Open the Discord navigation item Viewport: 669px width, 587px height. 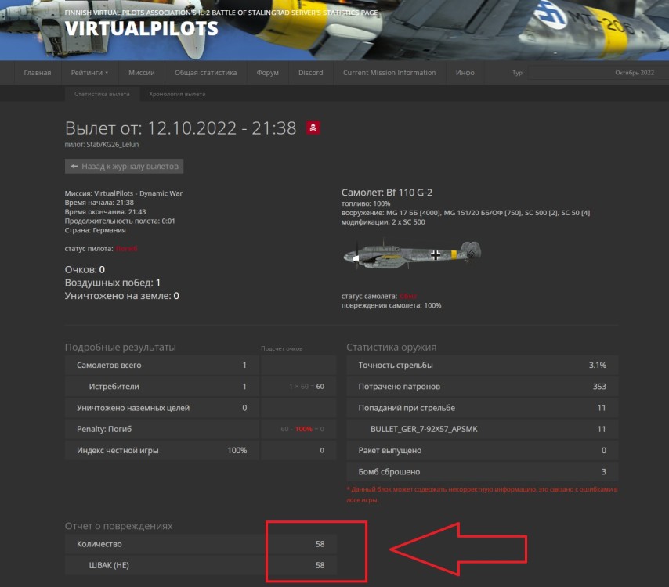click(310, 73)
